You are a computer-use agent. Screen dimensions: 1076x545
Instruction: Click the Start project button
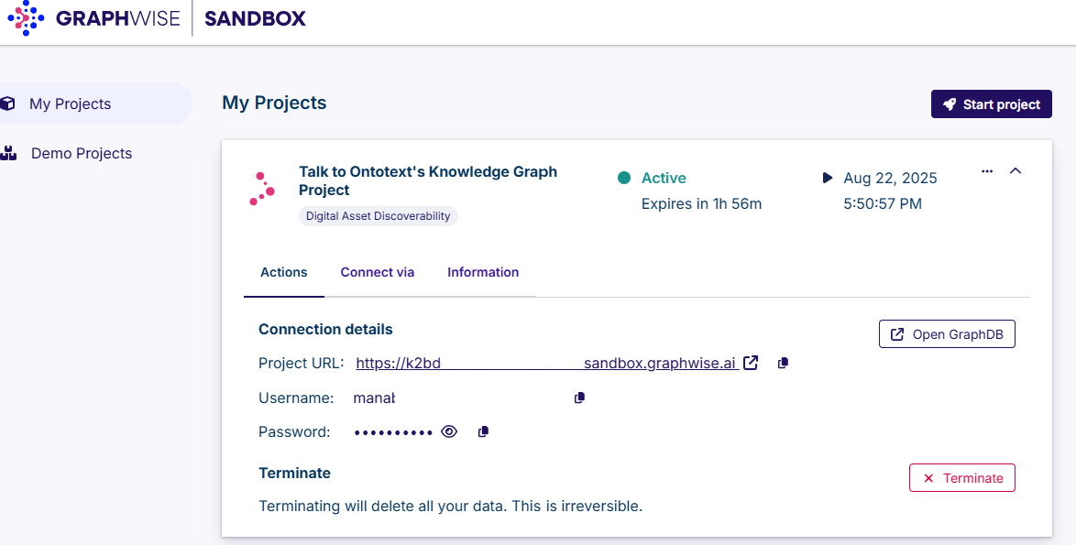992,104
